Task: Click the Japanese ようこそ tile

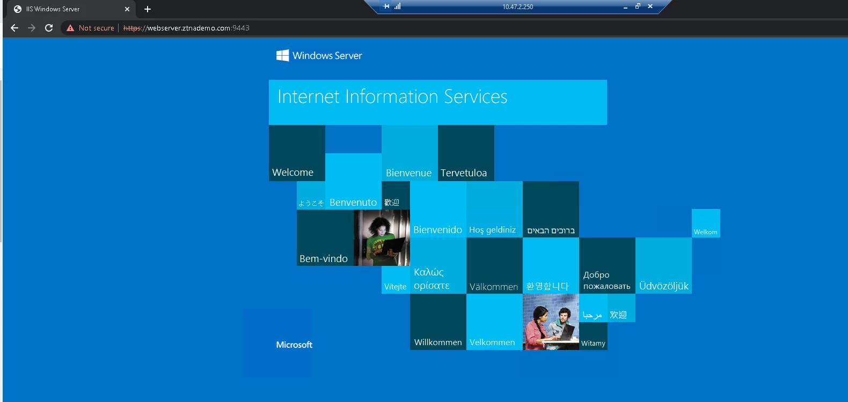Action: tap(311, 195)
